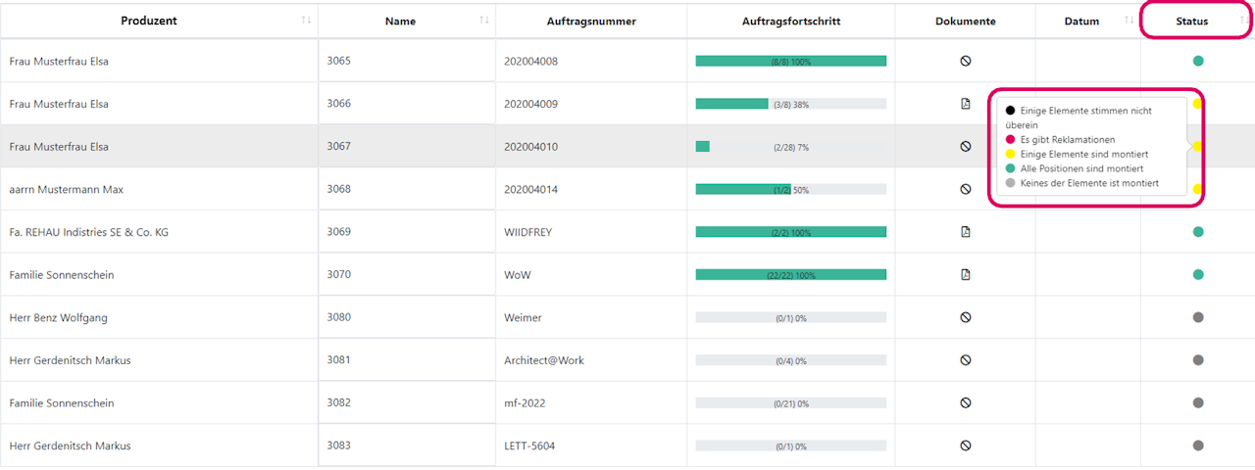Click the no-documents icon for Architect@Work
Viewport: 1255px width, 470px height.
point(965,360)
